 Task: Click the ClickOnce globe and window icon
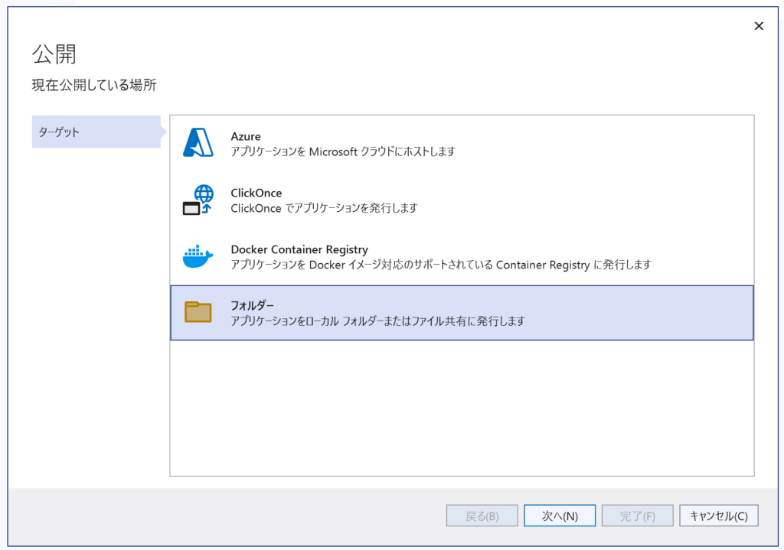pyautogui.click(x=198, y=200)
